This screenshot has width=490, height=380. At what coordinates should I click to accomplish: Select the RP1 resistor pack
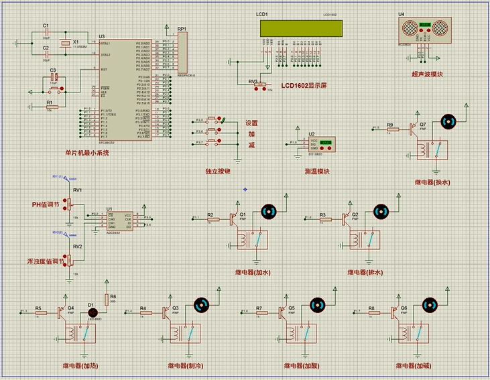tap(182, 52)
